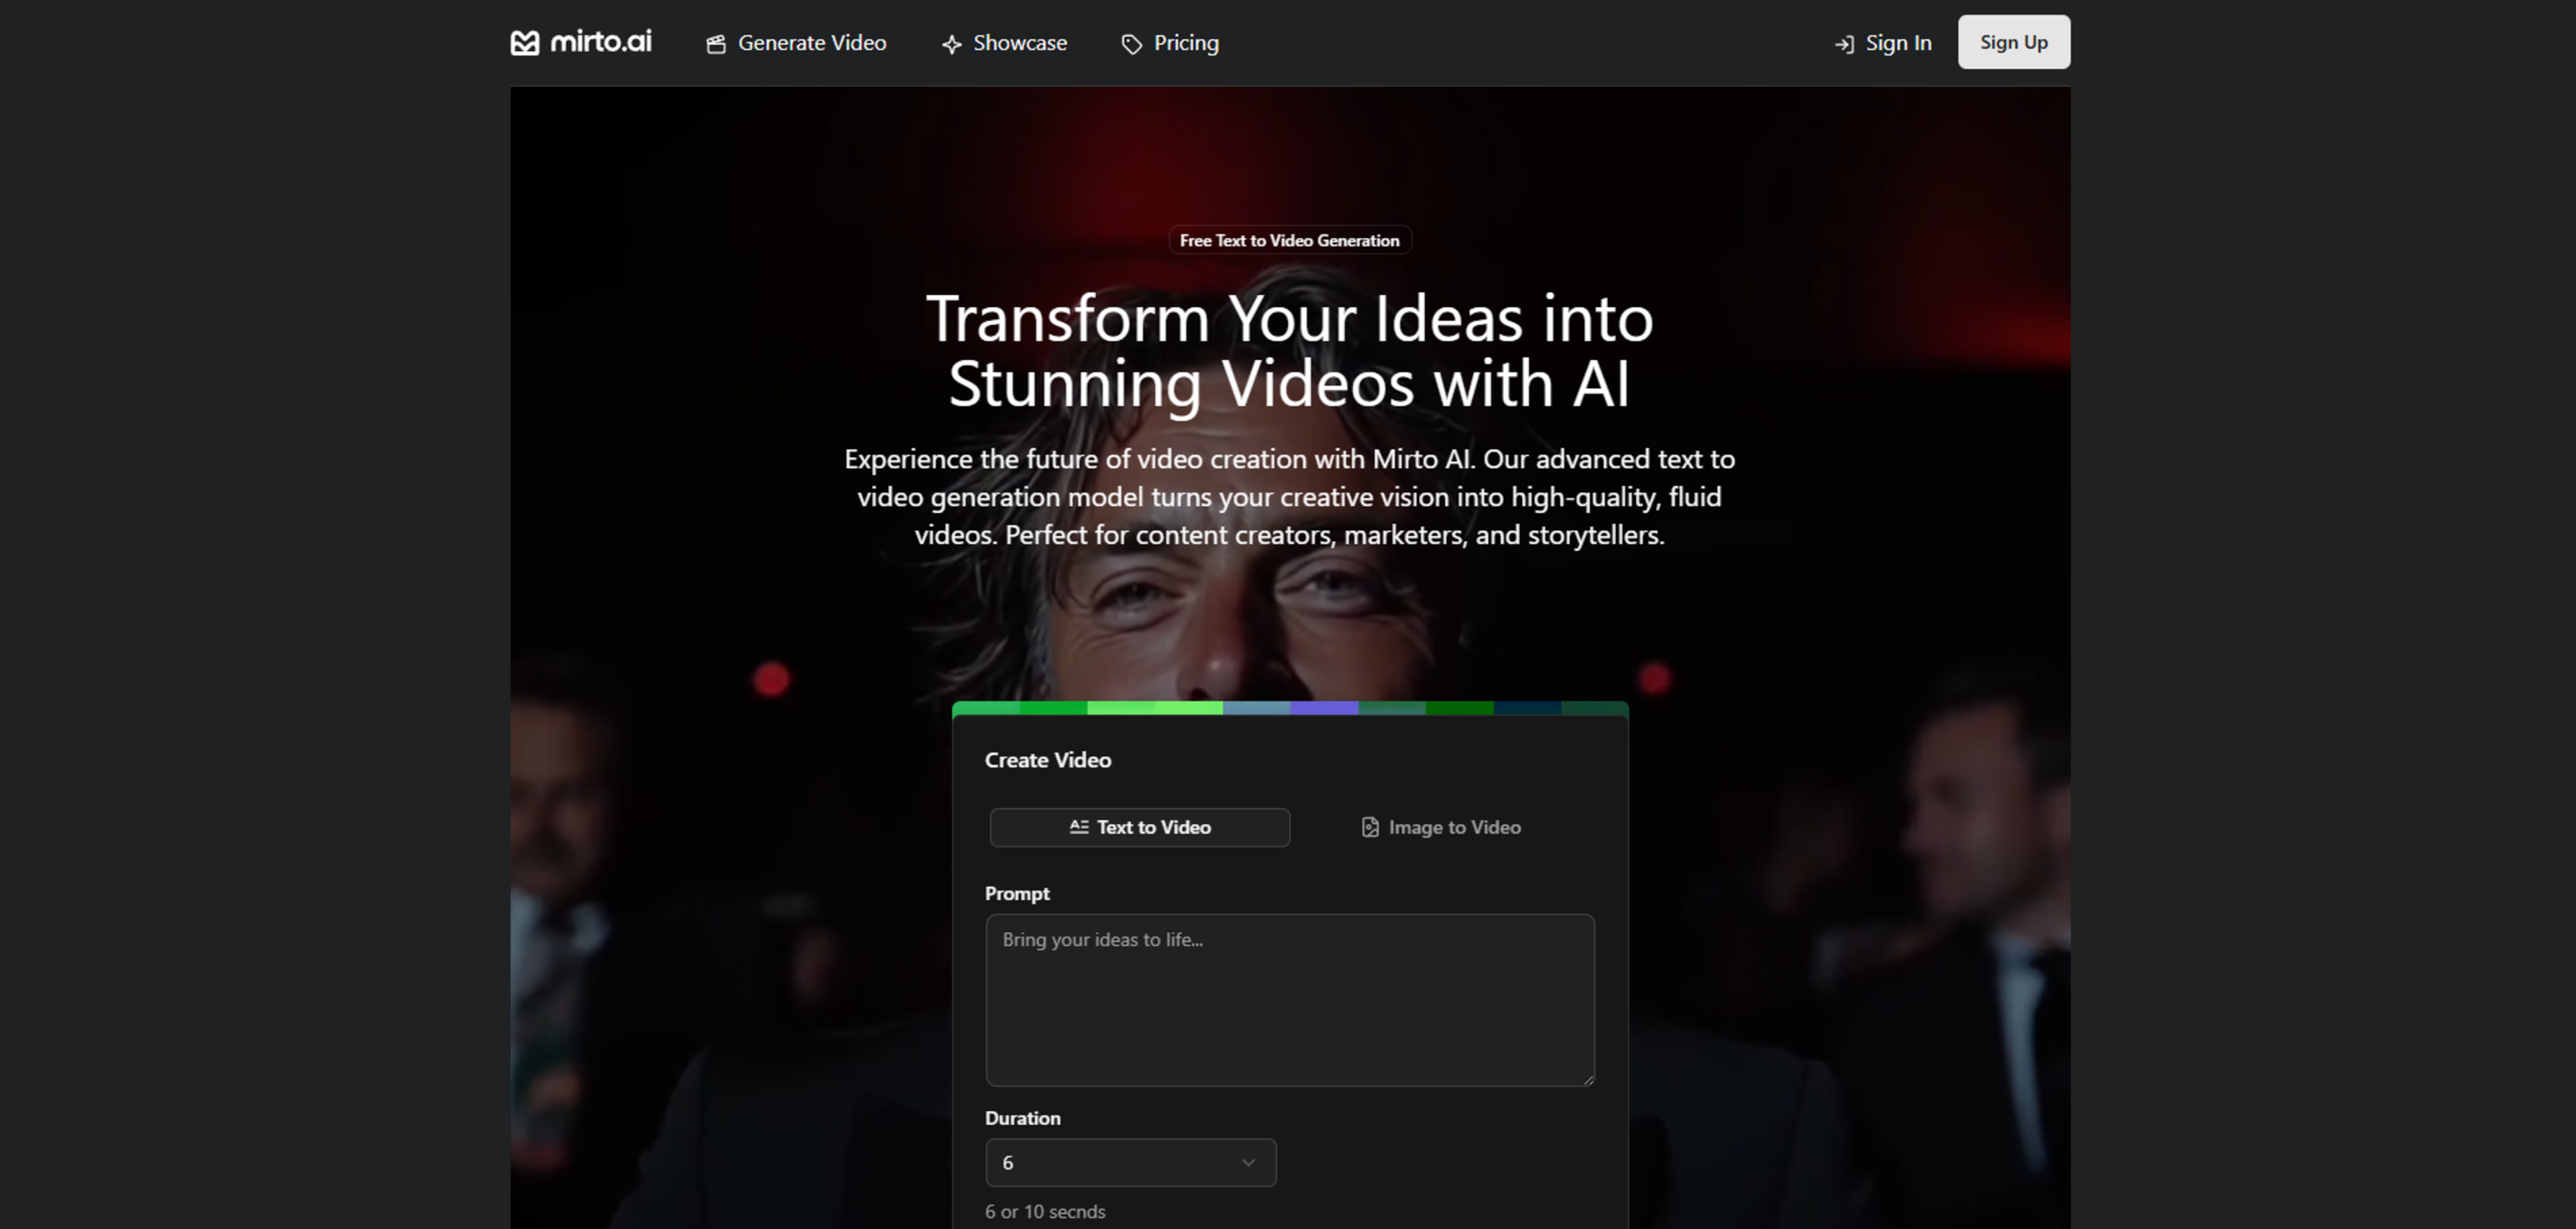Click the Duration dropdown chevron arrow
Screen dimensions: 2576x1229
(x=1248, y=1162)
